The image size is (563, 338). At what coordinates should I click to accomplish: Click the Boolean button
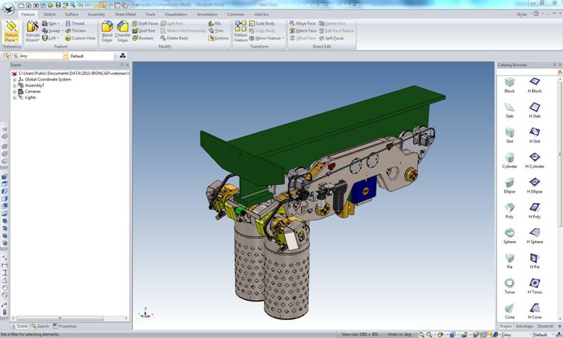pyautogui.click(x=143, y=39)
